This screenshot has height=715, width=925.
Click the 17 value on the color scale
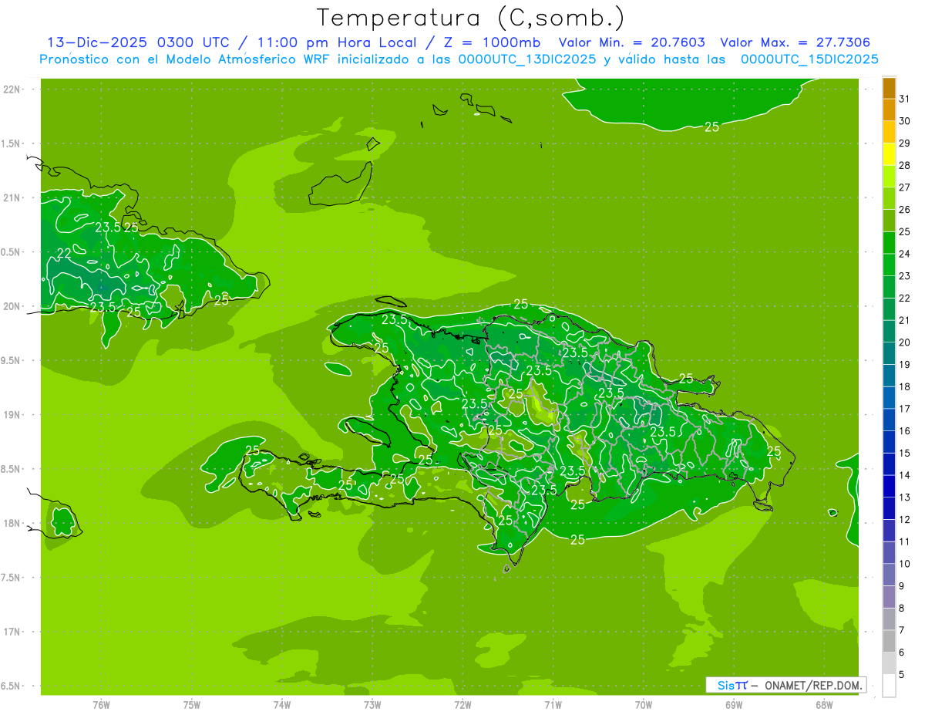click(x=904, y=409)
